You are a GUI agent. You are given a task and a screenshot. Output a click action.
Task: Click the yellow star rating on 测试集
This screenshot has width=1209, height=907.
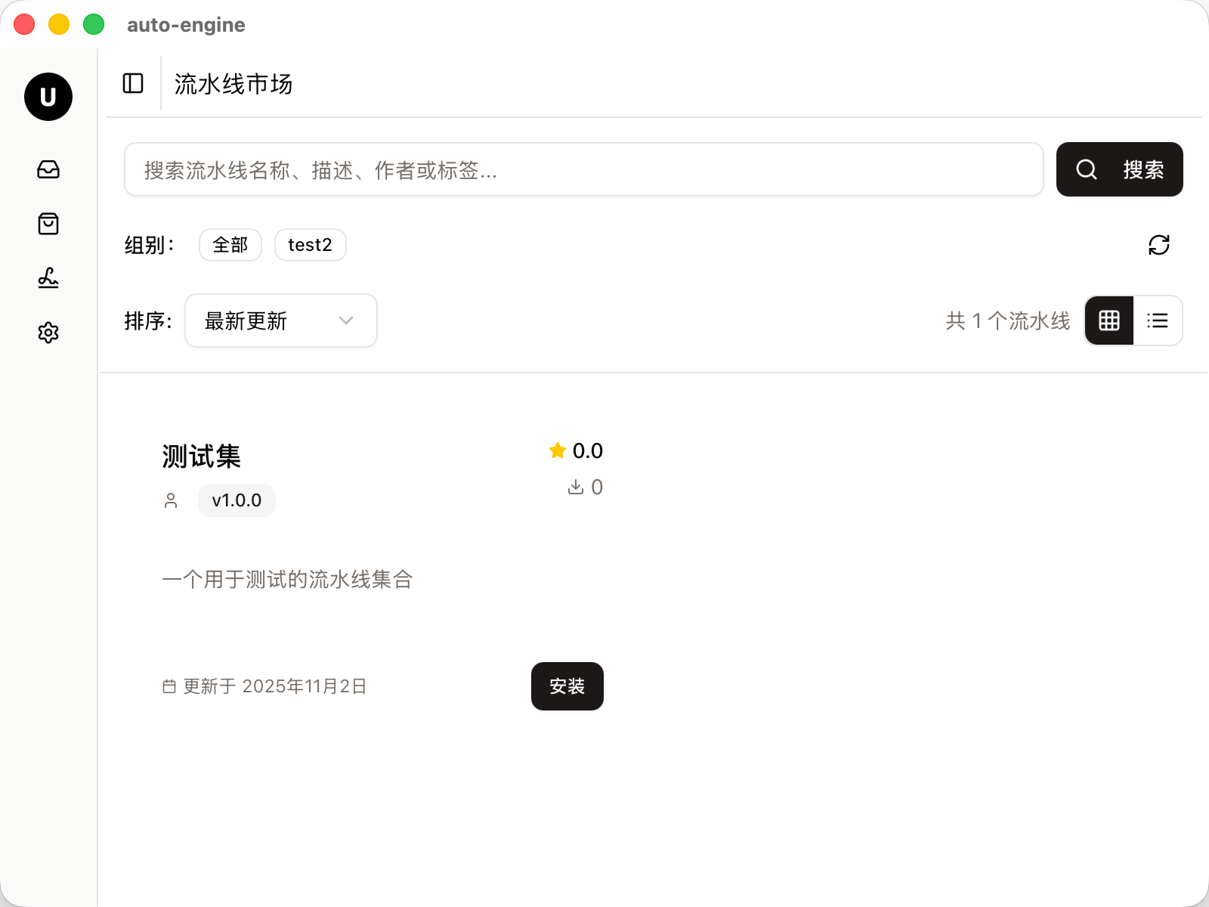[x=558, y=450]
